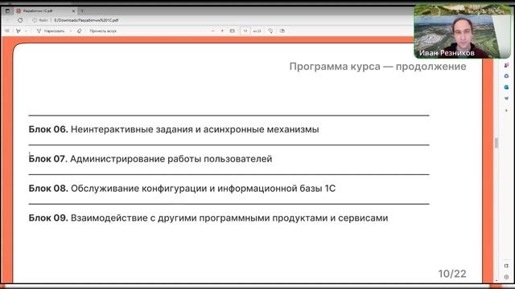Screen dimensions: 515x289
Task: Select the highlight tool in PDF toolbar
Action: click(19, 31)
